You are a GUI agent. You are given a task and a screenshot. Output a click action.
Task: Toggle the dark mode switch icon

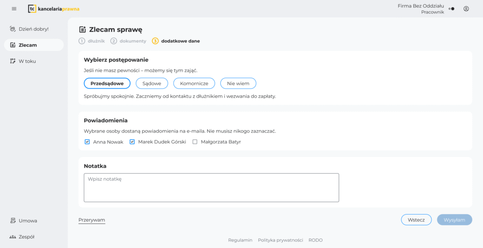click(x=451, y=8)
